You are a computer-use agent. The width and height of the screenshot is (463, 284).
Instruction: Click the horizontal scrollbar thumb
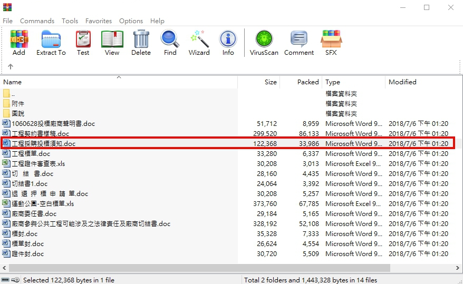tap(199, 268)
